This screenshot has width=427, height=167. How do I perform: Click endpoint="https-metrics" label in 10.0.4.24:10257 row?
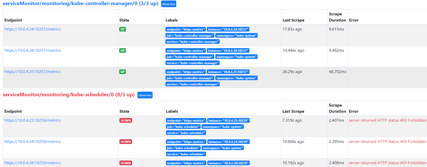(186, 29)
